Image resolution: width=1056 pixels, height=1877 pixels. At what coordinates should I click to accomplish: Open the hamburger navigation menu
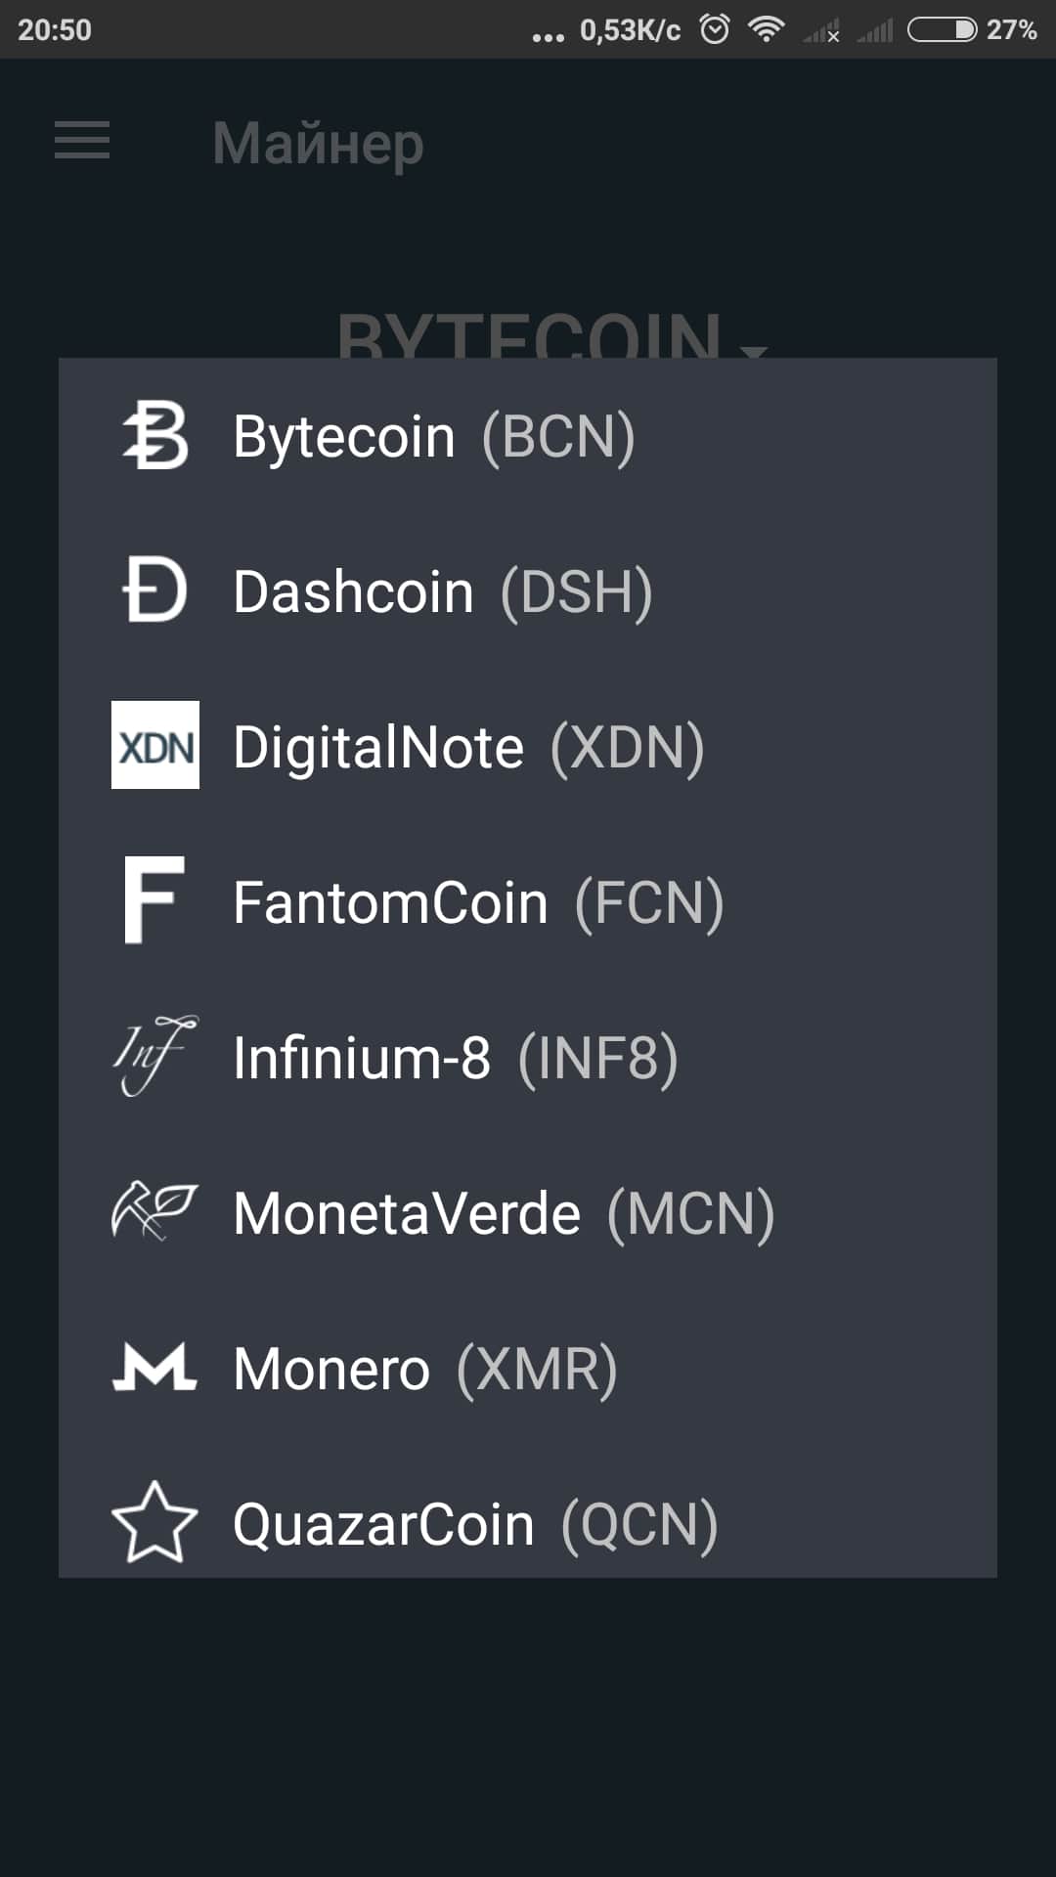point(82,141)
